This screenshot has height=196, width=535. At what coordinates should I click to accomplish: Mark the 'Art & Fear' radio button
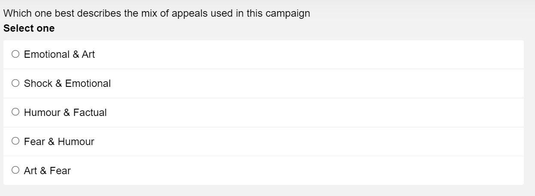(x=16, y=171)
